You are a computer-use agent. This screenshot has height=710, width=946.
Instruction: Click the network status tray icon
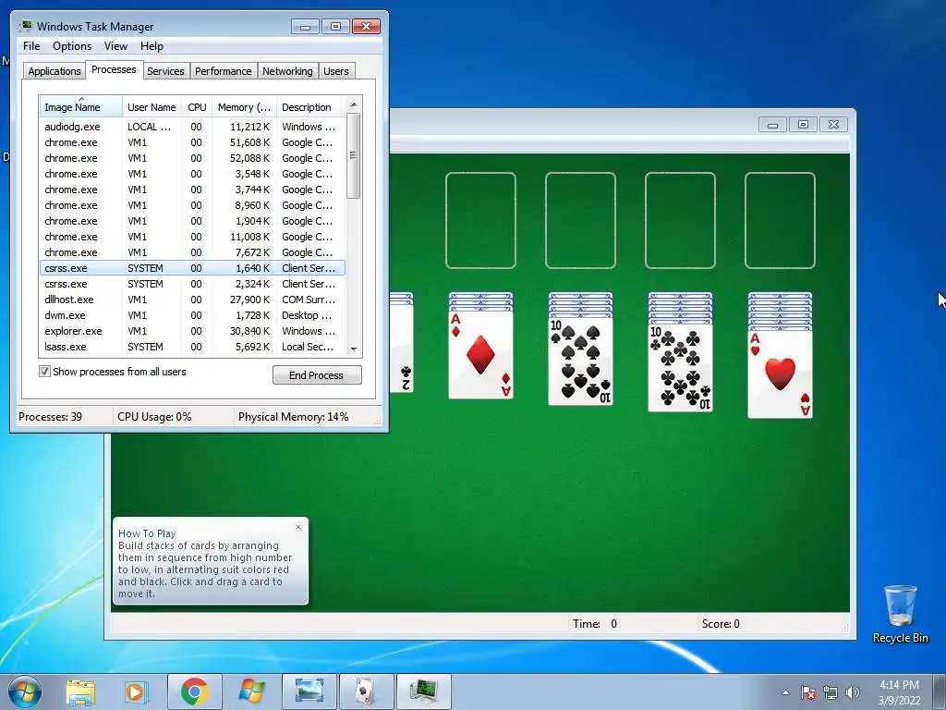click(x=831, y=692)
